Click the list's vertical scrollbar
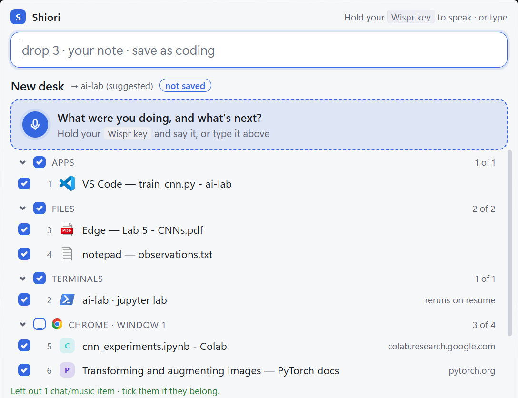518x398 pixels. pos(510,243)
